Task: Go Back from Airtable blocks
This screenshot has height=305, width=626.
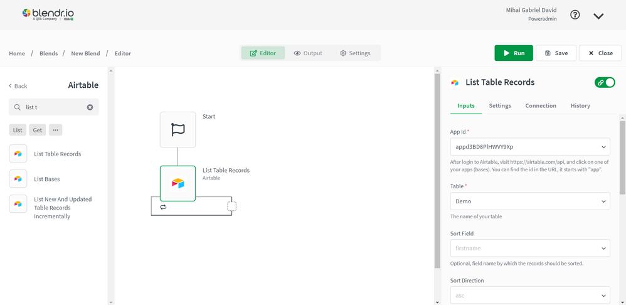Action: [18, 86]
